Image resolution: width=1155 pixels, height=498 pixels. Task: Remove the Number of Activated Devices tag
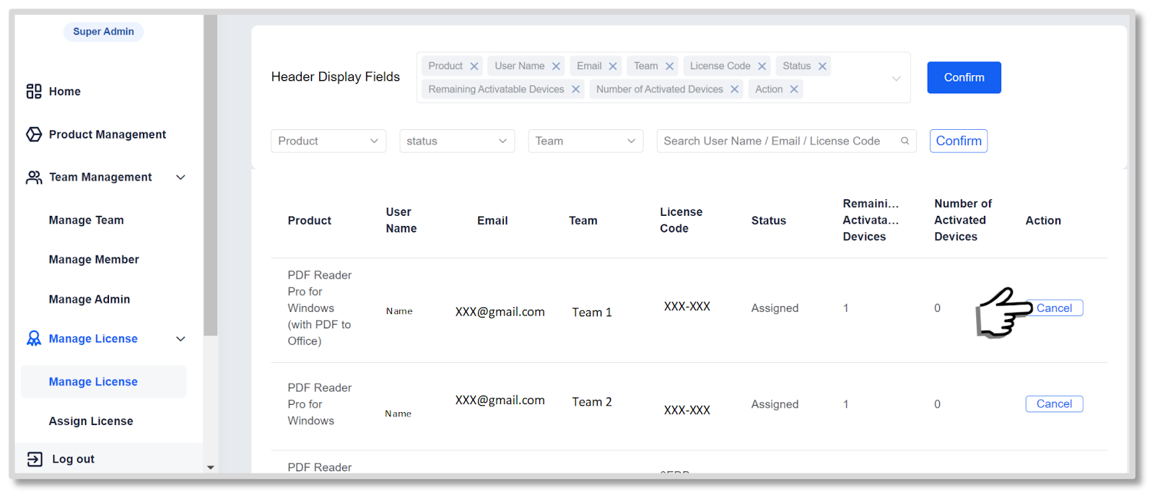pos(734,89)
